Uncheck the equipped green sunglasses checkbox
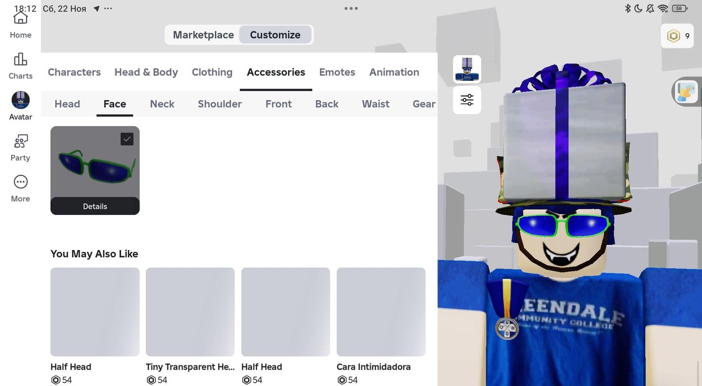702x386 pixels. (127, 139)
